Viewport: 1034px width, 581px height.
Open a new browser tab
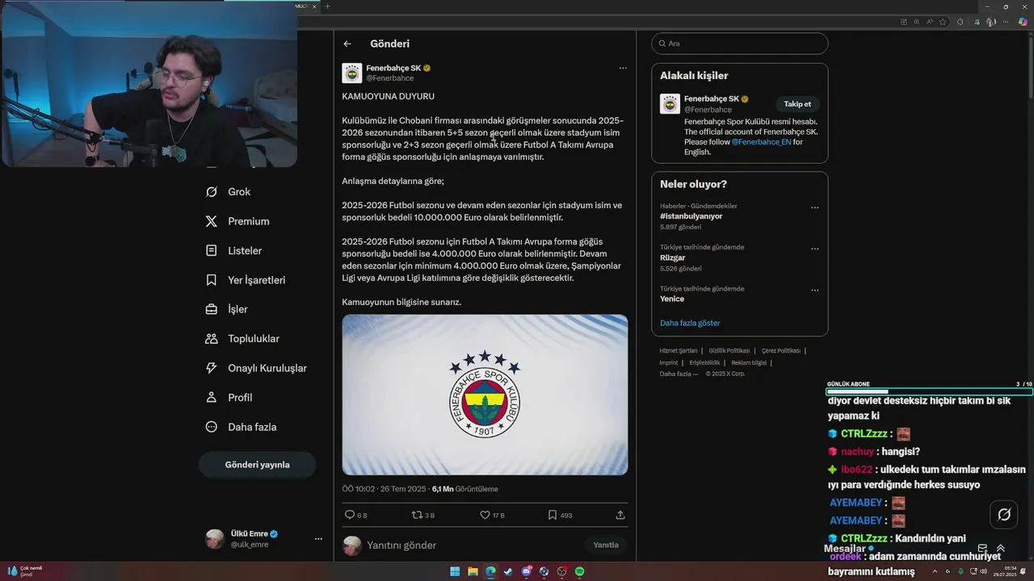(x=327, y=6)
